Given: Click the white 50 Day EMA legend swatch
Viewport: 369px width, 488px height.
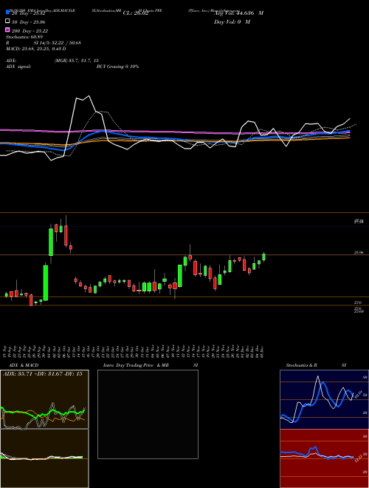Looking at the screenshot, I should coord(7,21).
